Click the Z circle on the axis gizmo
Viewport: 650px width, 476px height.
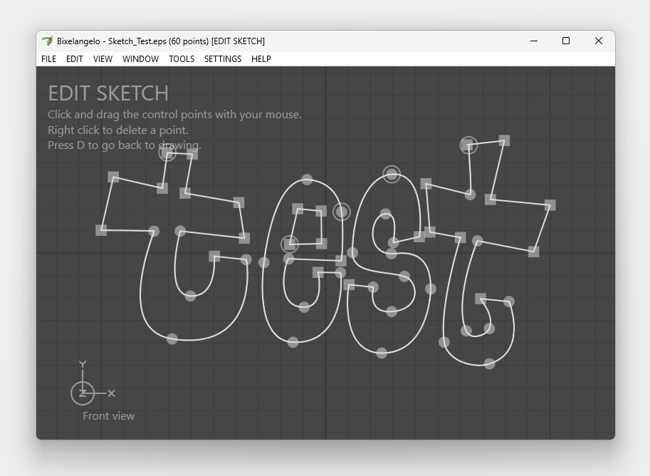point(83,393)
